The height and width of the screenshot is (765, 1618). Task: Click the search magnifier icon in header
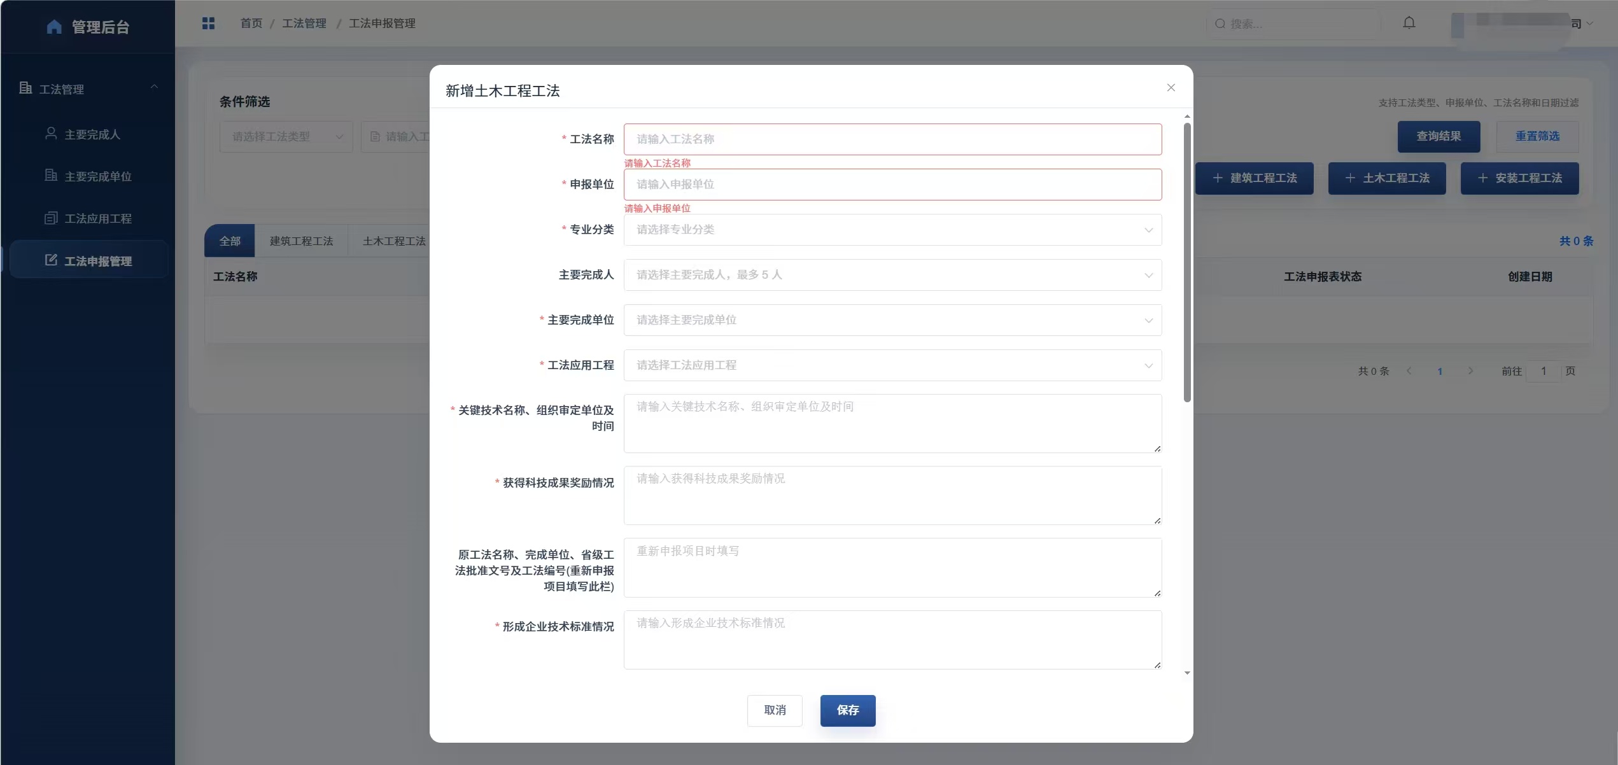[x=1220, y=24]
